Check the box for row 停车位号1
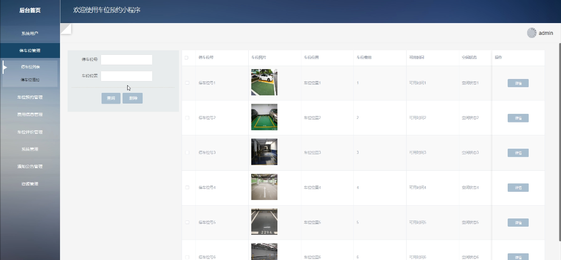Screen dimensions: 561x260 pyautogui.click(x=187, y=83)
